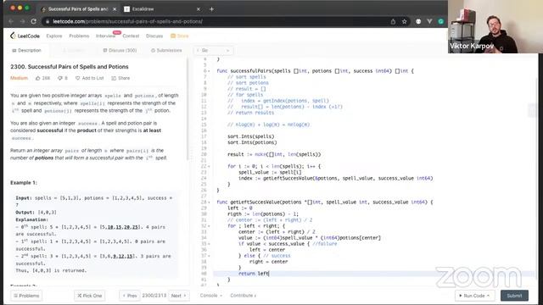
Task: Click the problem title 2300. Successful Pairs
Action: (x=70, y=67)
